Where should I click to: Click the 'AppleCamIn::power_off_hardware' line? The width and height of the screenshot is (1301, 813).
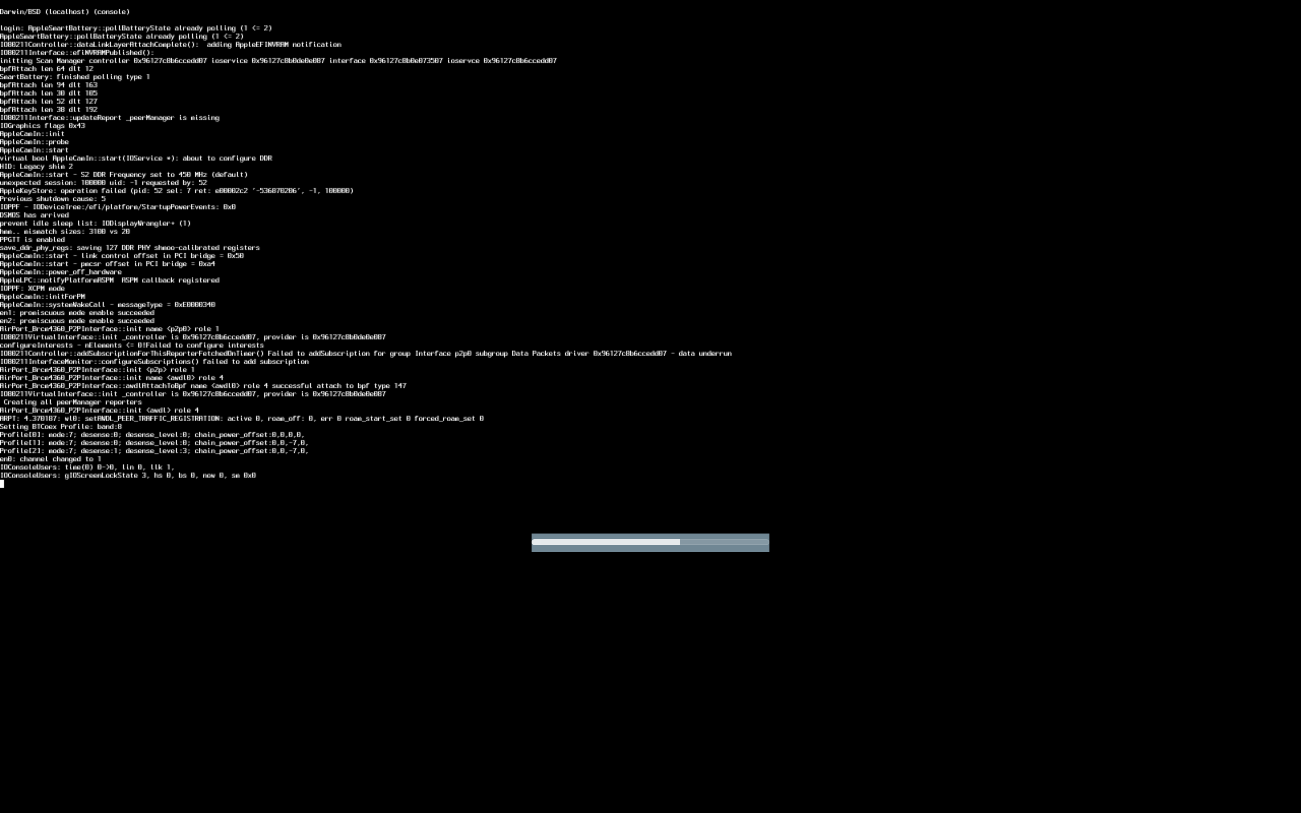[61, 272]
